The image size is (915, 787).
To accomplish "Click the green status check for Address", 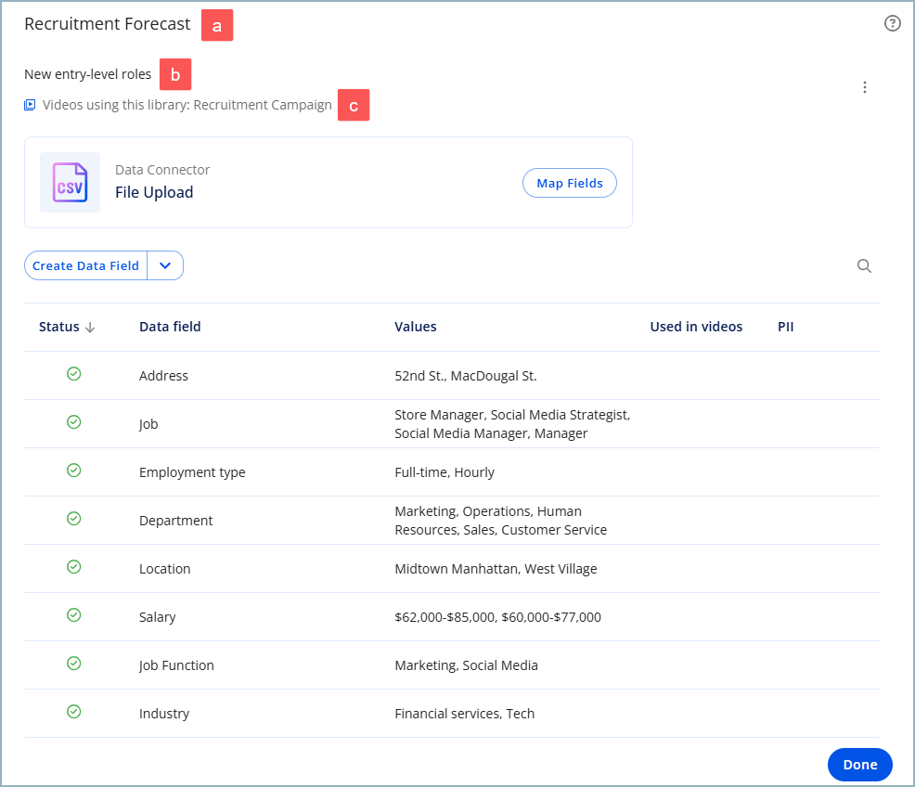I will (74, 374).
